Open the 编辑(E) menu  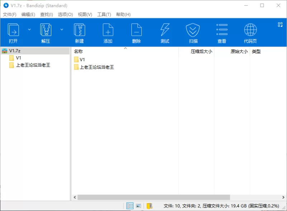click(28, 14)
